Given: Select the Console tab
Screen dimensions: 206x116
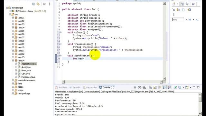Looking at the screenshot, I should (106, 87).
